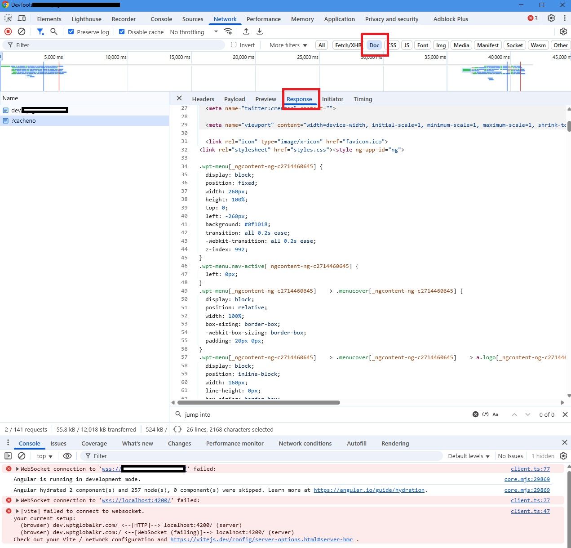The image size is (571, 548).
Task: Open the vitejs server-options link
Action: (x=261, y=539)
